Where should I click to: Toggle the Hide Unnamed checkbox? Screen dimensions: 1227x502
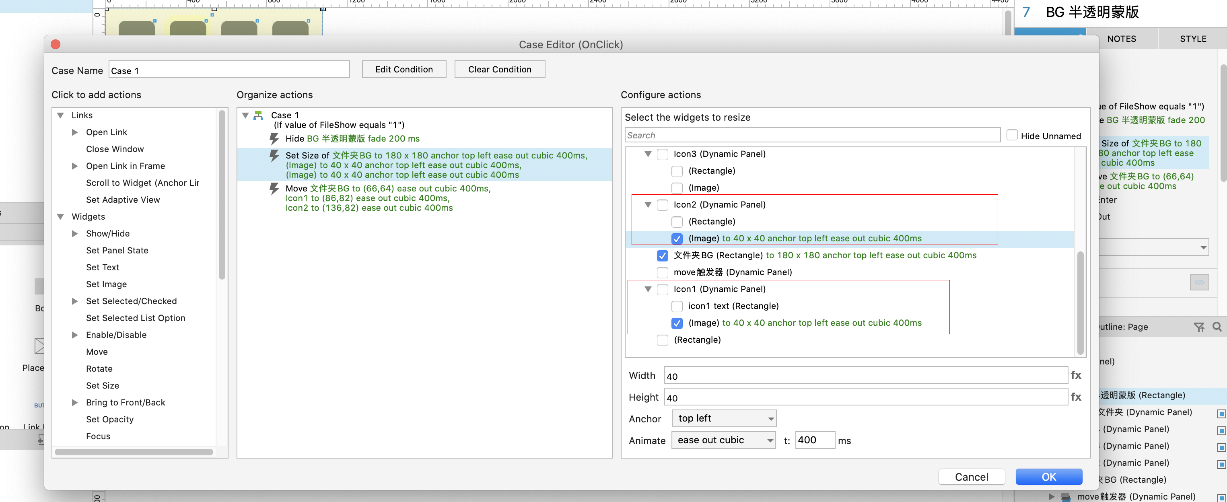1012,136
